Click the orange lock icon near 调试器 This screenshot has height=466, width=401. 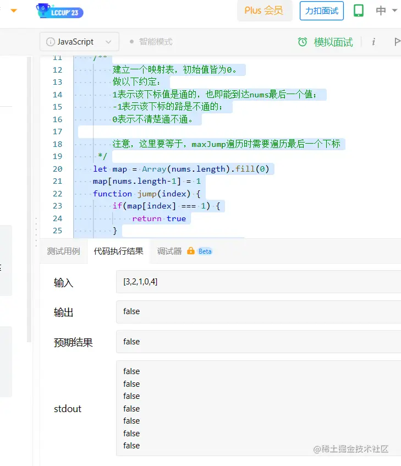191,251
